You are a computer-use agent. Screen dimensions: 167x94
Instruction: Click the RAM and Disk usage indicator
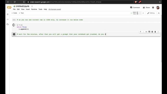(137, 13)
